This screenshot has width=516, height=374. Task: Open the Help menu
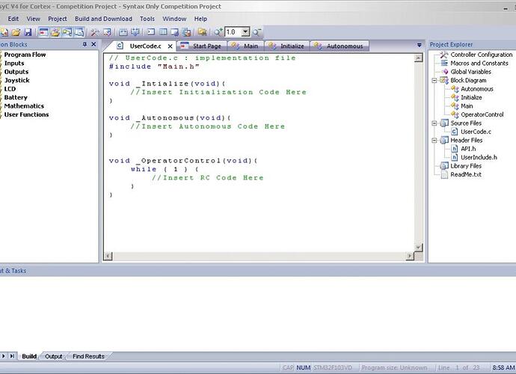point(200,19)
